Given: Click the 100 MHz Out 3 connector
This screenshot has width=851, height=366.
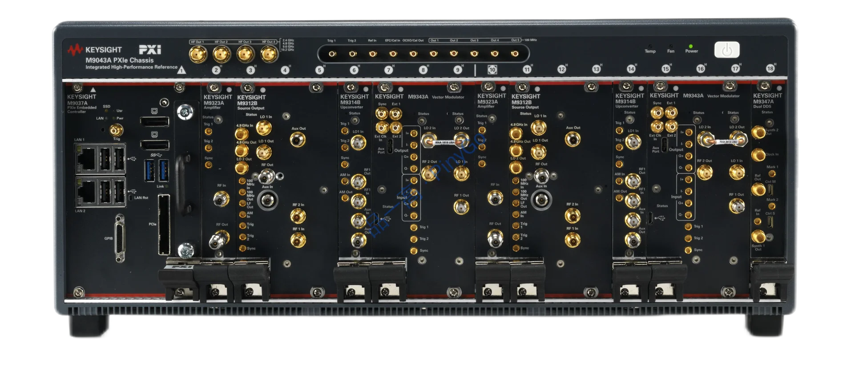Looking at the screenshot, I should (x=474, y=54).
